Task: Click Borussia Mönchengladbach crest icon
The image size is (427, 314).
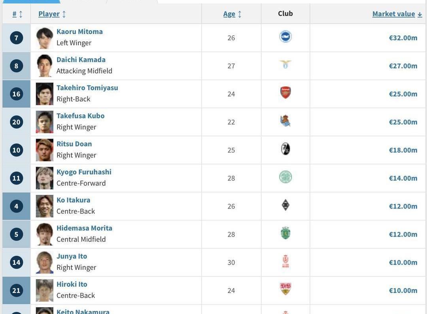Action: point(285,205)
